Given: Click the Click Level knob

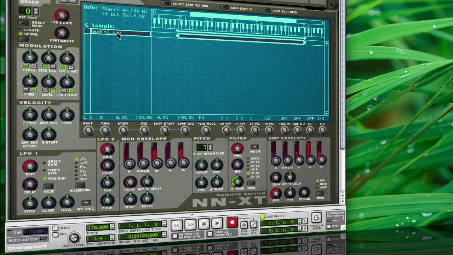Looking at the screenshot, I should [x=74, y=238].
